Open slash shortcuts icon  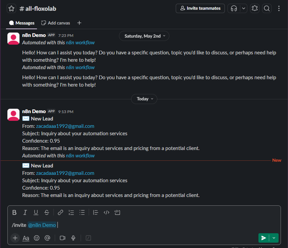point(88,238)
